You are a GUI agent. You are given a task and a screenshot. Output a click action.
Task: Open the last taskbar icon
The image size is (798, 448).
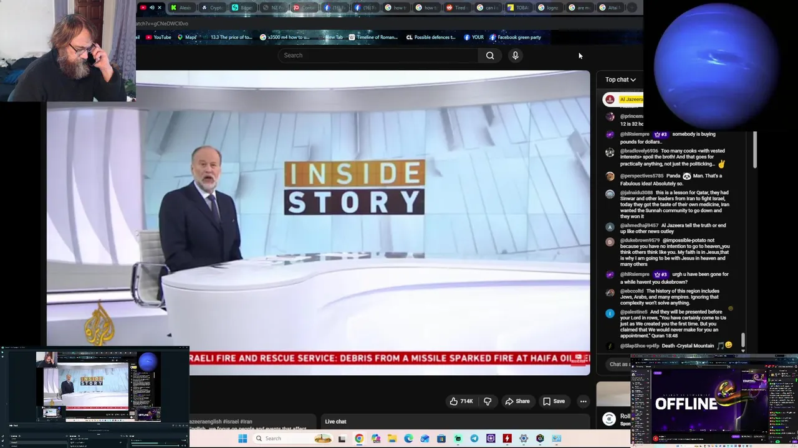tap(556, 439)
